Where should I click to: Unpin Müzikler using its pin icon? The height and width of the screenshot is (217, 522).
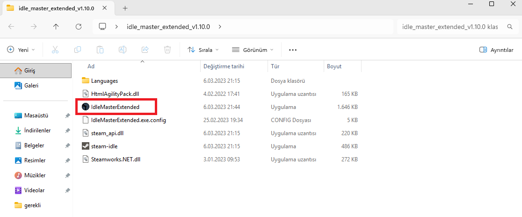[x=67, y=175]
